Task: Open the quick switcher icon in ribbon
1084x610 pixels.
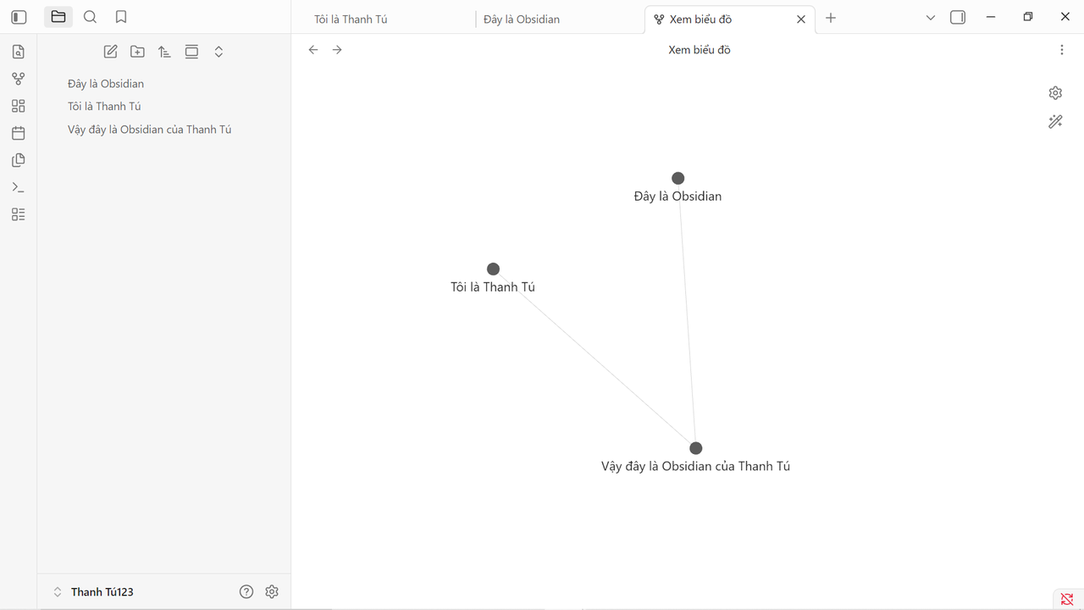Action: 19,52
